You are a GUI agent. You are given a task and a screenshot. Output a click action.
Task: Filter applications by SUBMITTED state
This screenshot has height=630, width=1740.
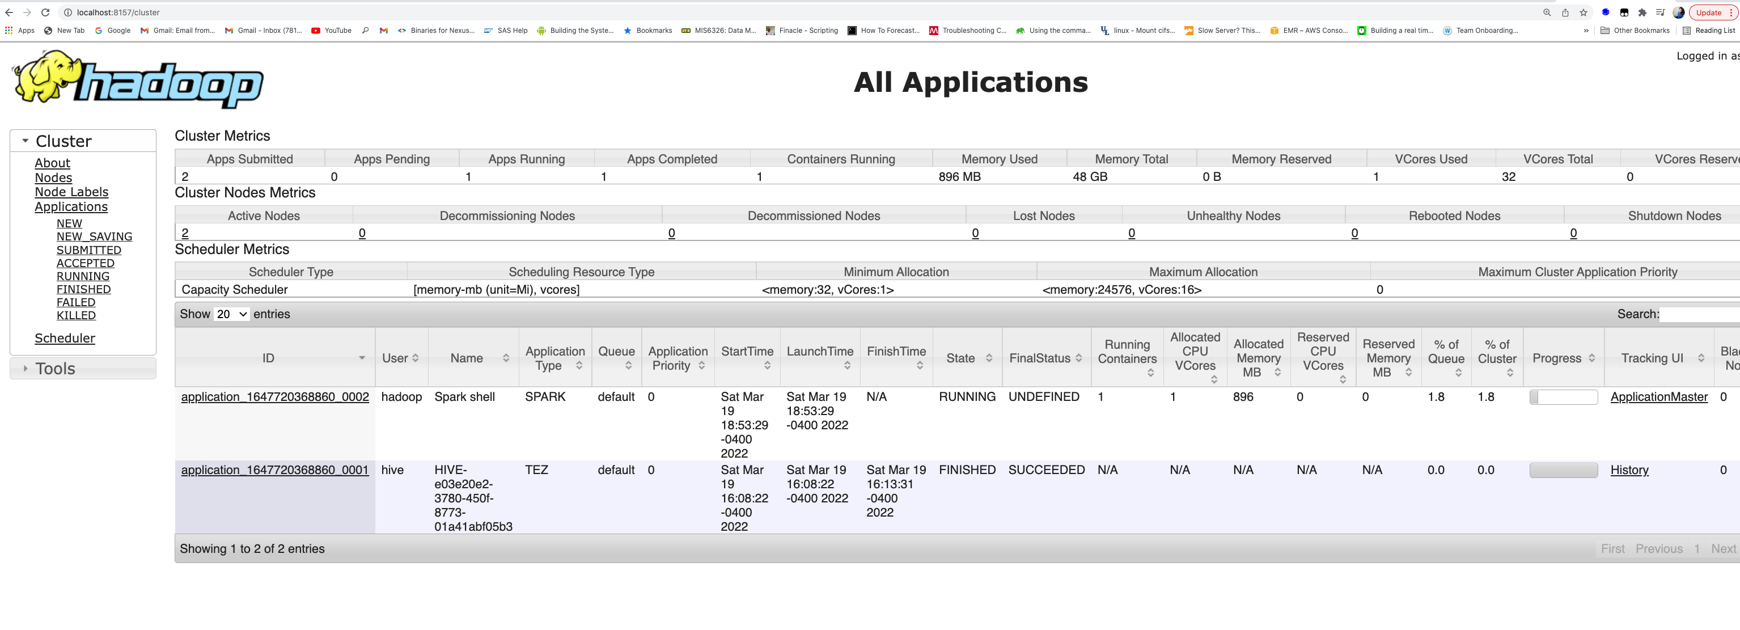[x=89, y=250]
